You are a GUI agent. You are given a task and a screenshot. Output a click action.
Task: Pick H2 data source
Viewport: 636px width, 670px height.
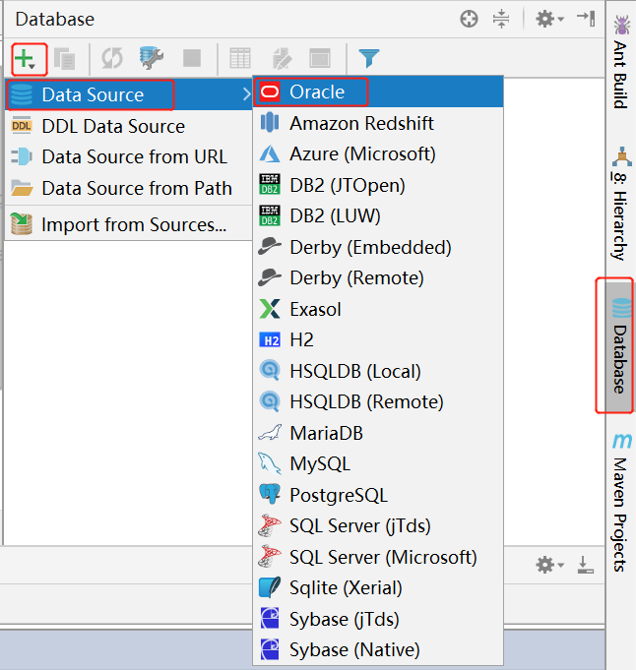click(x=378, y=340)
